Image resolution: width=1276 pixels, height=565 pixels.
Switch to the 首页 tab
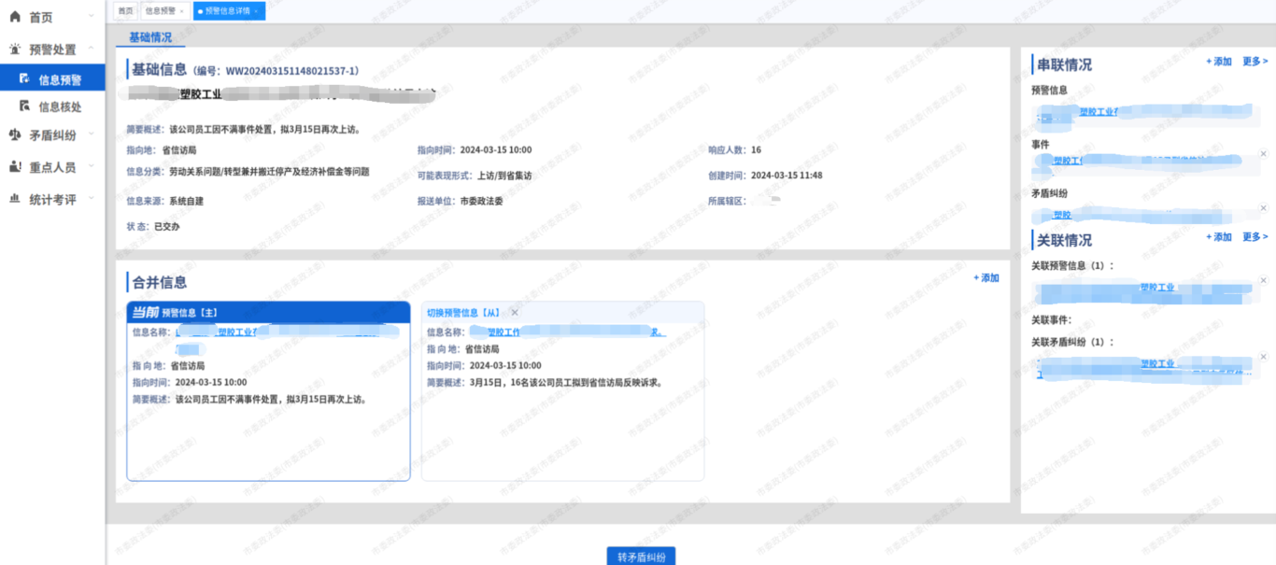coord(125,11)
